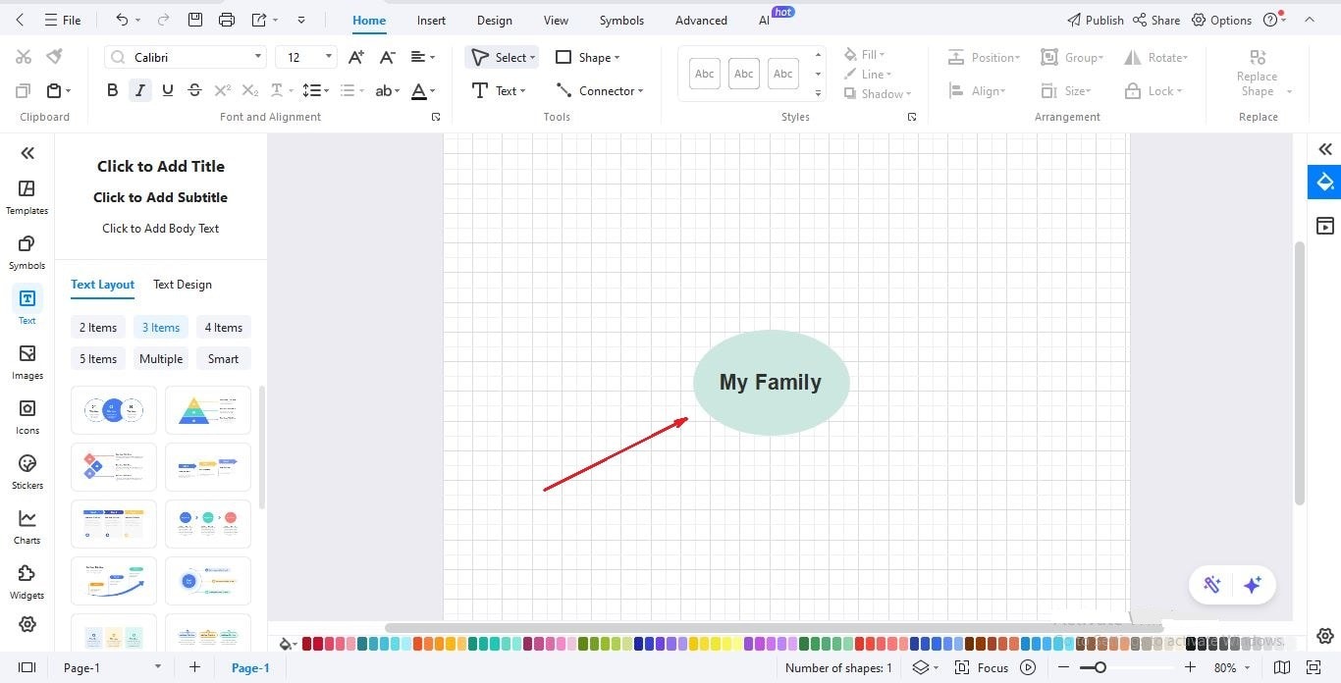Click the play presentation icon in status bar
The height and width of the screenshot is (683, 1341).
(1028, 667)
